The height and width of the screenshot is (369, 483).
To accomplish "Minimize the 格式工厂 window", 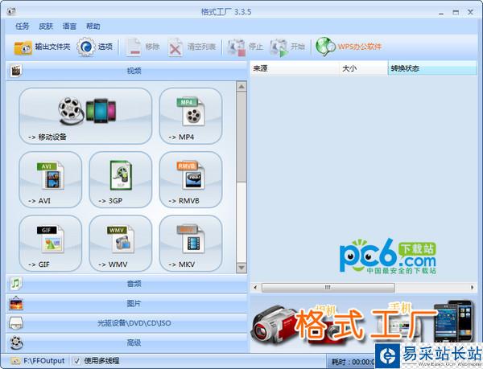I will 441,13.
